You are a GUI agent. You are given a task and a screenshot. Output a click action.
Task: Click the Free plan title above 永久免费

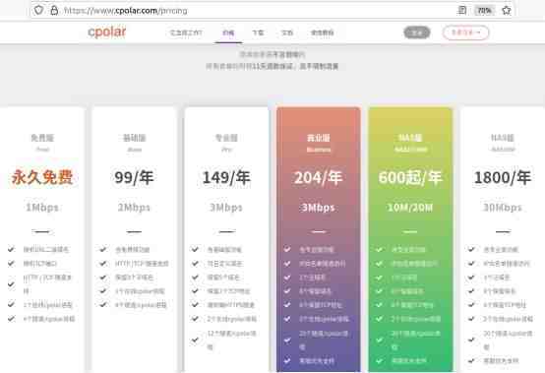tap(42, 138)
